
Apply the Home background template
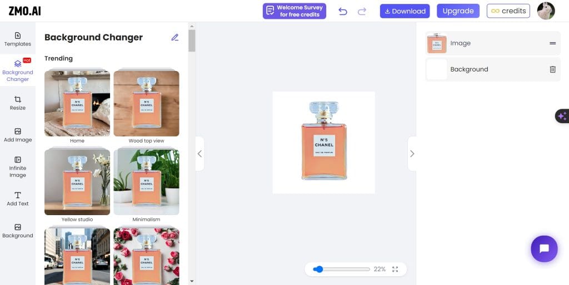pos(77,103)
